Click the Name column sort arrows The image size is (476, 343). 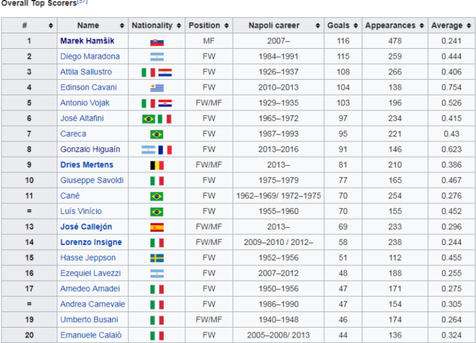tap(122, 25)
